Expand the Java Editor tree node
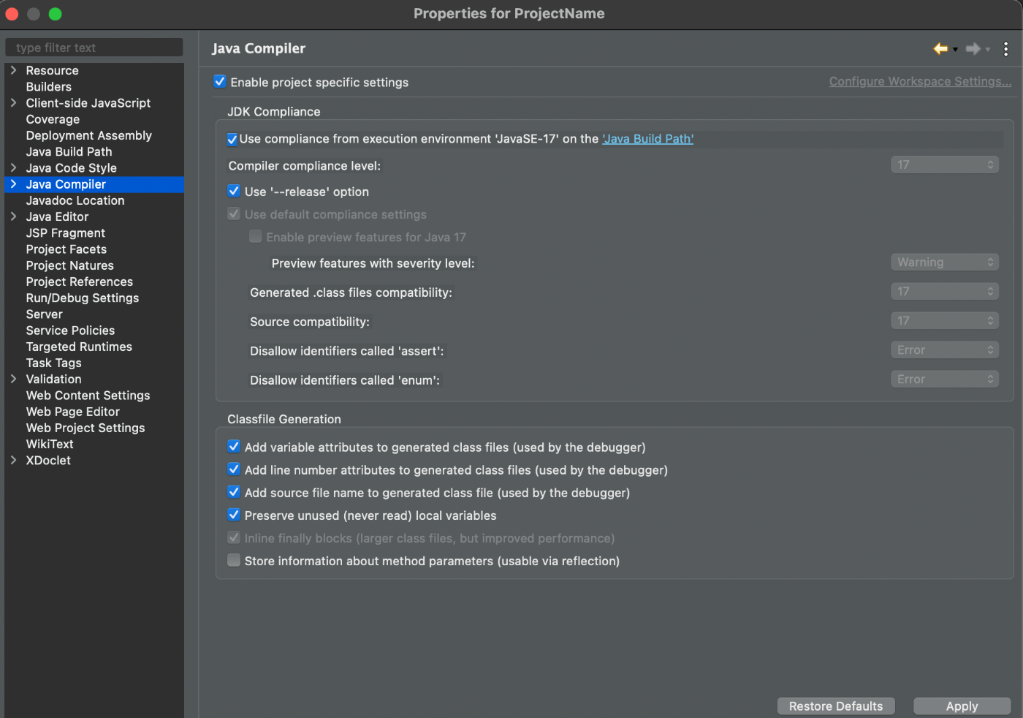Image resolution: width=1023 pixels, height=718 pixels. [x=13, y=216]
